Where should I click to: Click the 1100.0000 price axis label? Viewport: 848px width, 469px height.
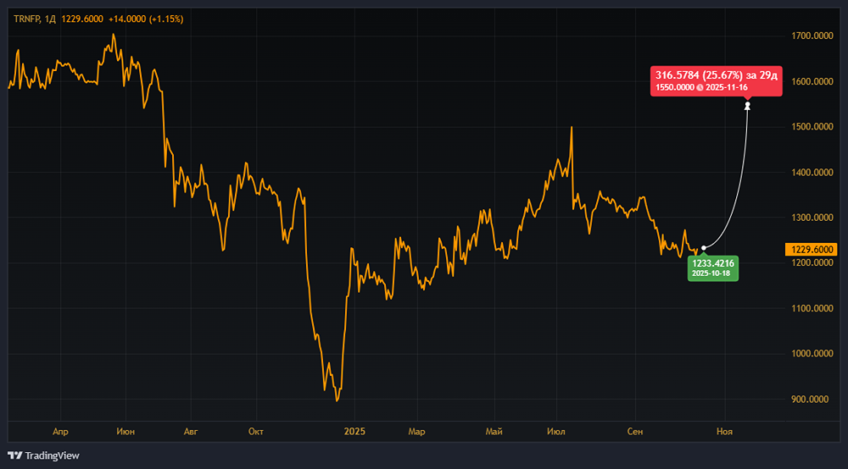(812, 308)
